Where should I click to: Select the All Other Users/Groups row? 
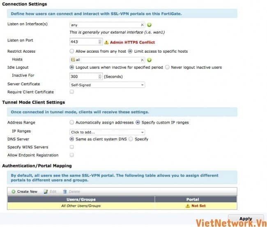122,206
